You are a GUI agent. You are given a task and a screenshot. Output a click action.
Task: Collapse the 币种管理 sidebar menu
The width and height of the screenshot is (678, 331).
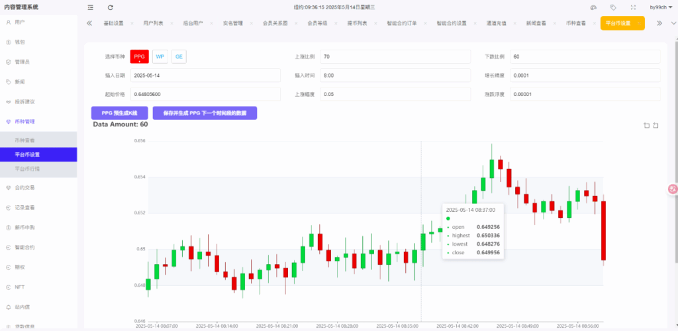38,122
